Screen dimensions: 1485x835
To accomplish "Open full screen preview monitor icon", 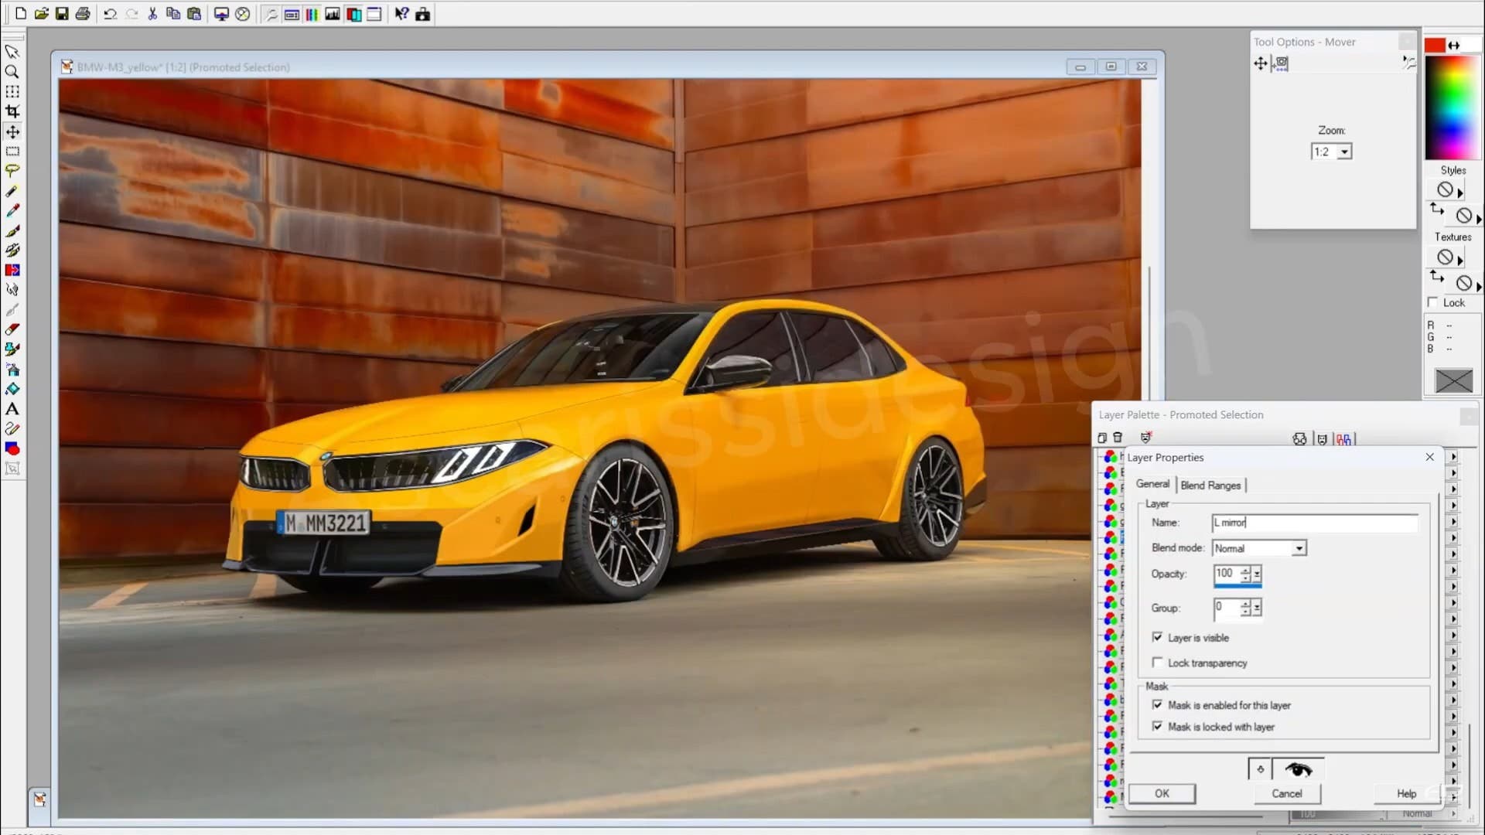I will click(221, 14).
